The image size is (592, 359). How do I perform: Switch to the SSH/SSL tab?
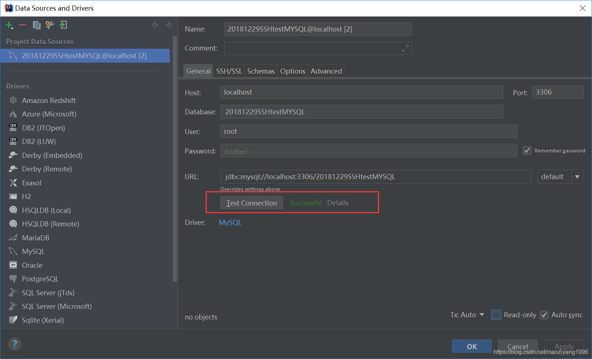[x=228, y=71]
